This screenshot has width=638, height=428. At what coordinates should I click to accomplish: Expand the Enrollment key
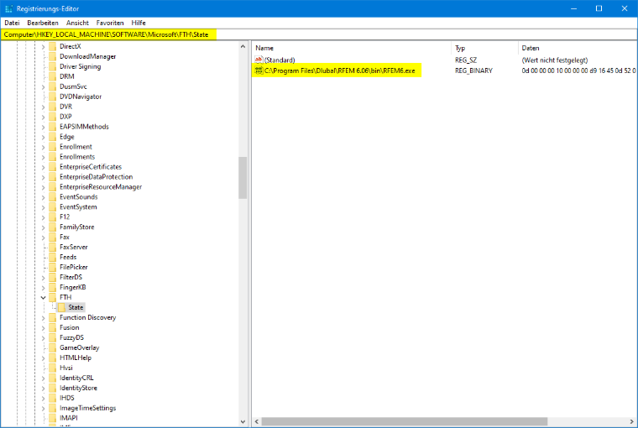(43, 147)
